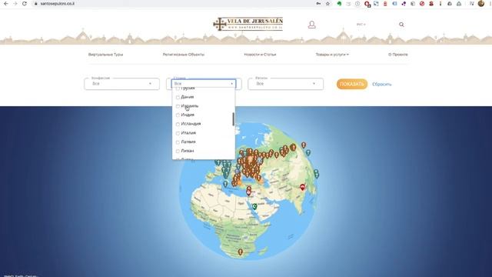492x277 pixels.
Task: Open the О Проекте menu item
Action: pos(398,55)
